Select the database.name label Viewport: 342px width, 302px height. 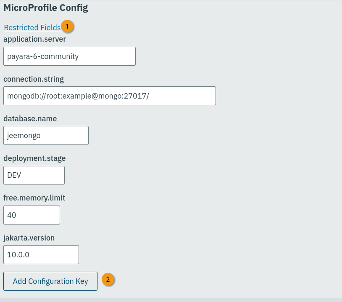click(30, 119)
